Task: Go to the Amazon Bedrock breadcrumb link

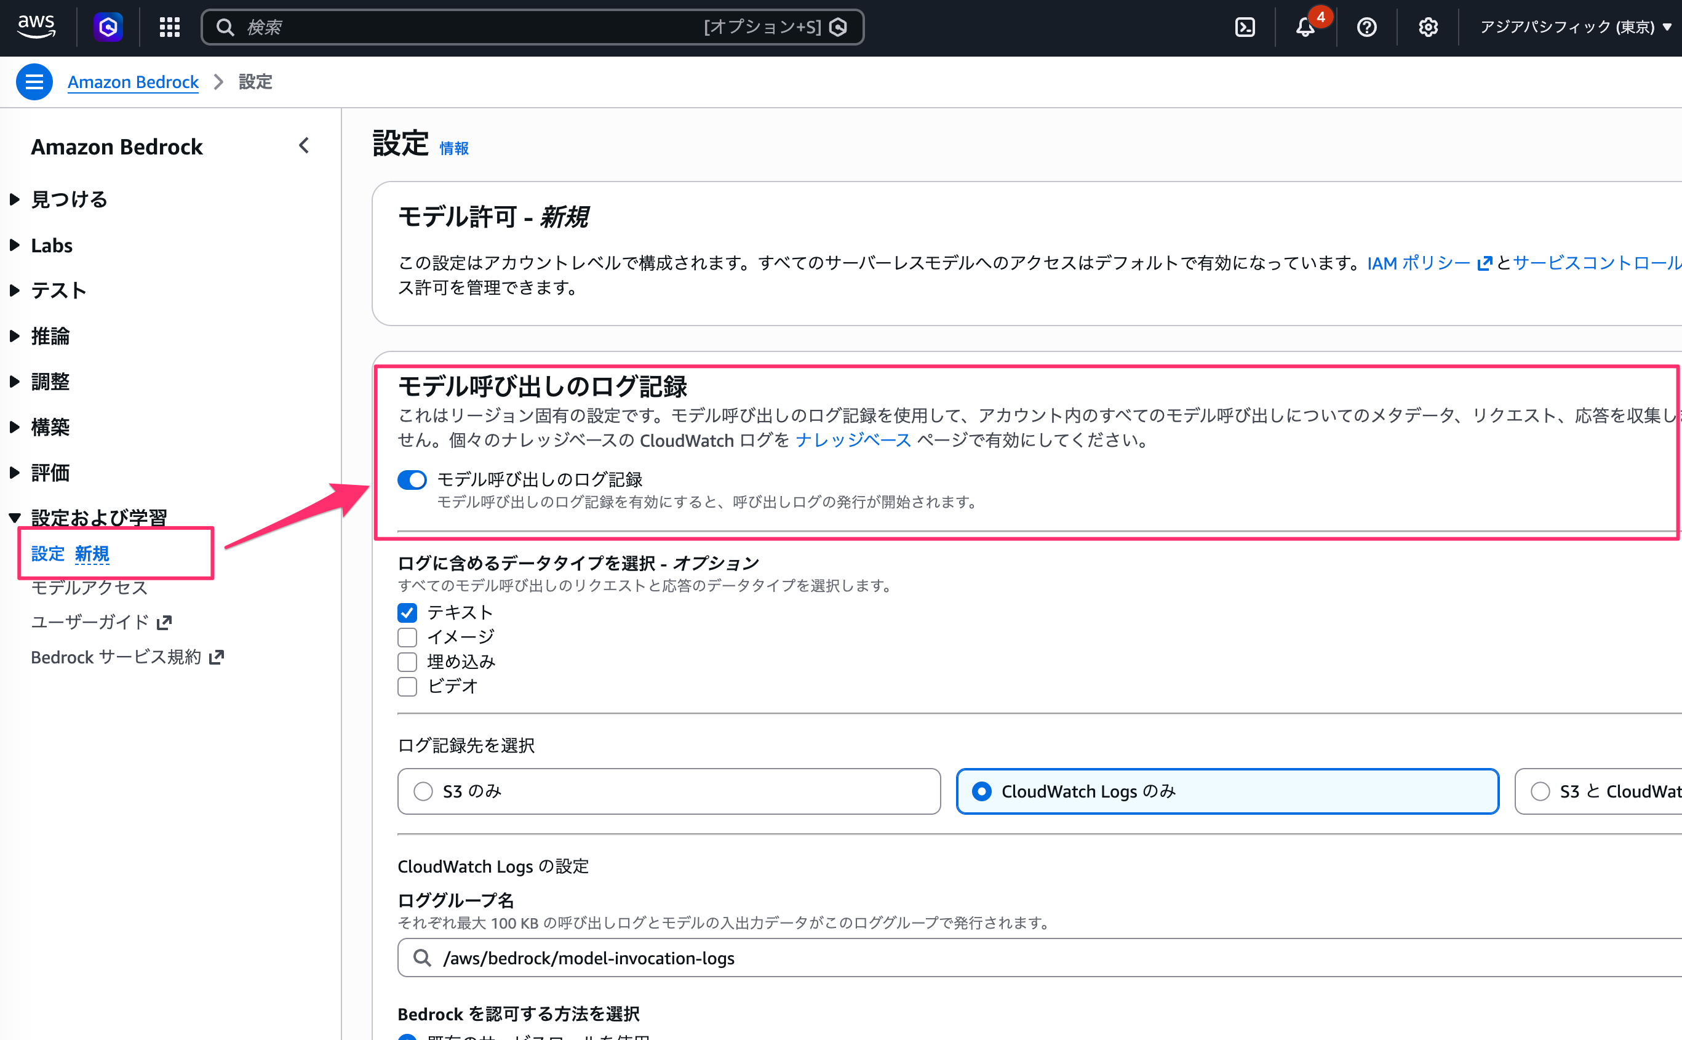Action: [x=133, y=82]
